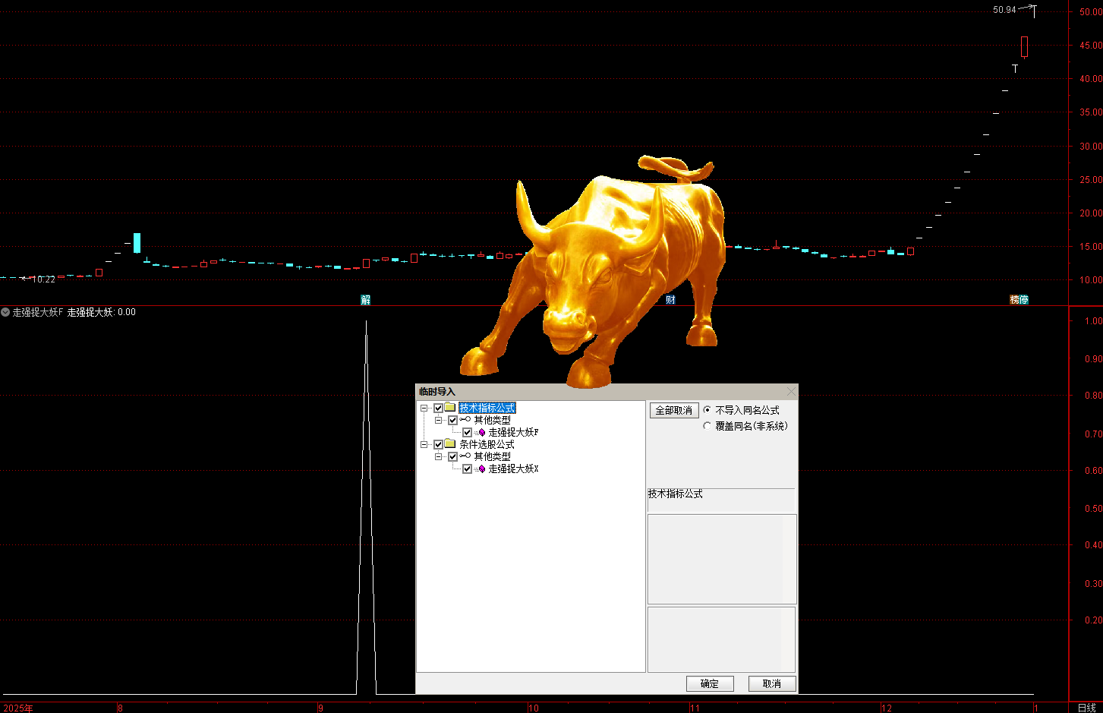
Task: Click the key icon of 其他类型 under 条件选股公式
Action: 465,456
